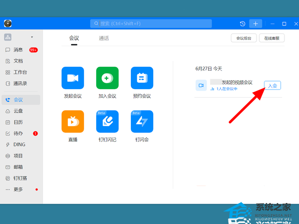Screen dimensions: 299x224
Task: Click the 加入会议 label text
Action: pyautogui.click(x=107, y=96)
